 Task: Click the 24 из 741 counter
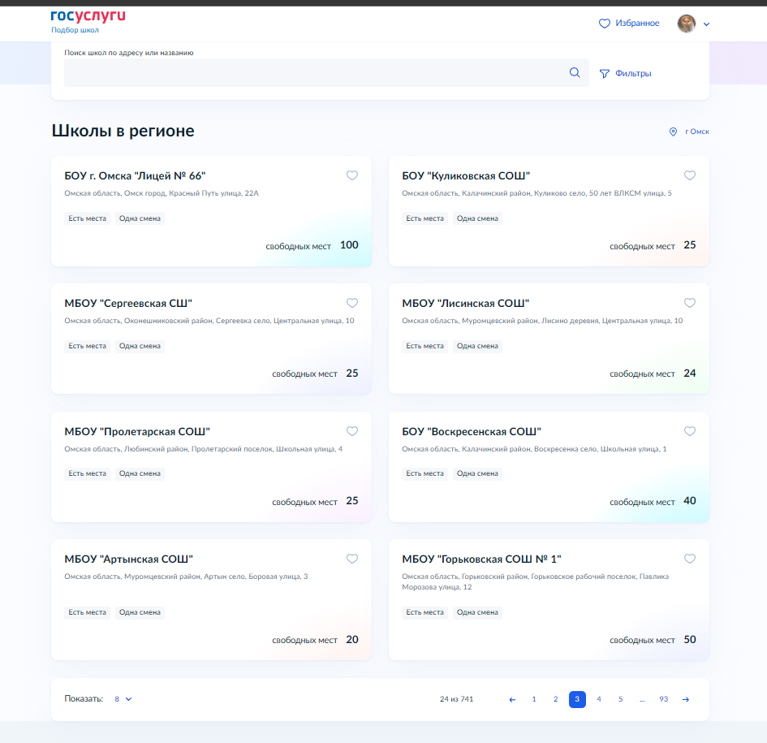click(456, 699)
